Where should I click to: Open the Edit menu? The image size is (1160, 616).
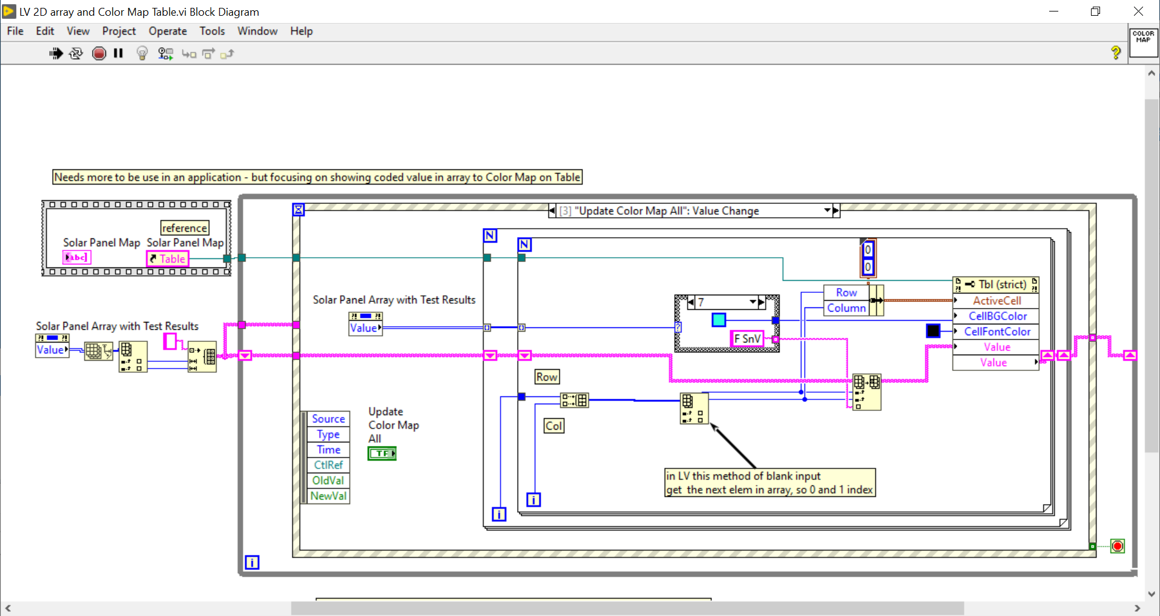click(45, 31)
